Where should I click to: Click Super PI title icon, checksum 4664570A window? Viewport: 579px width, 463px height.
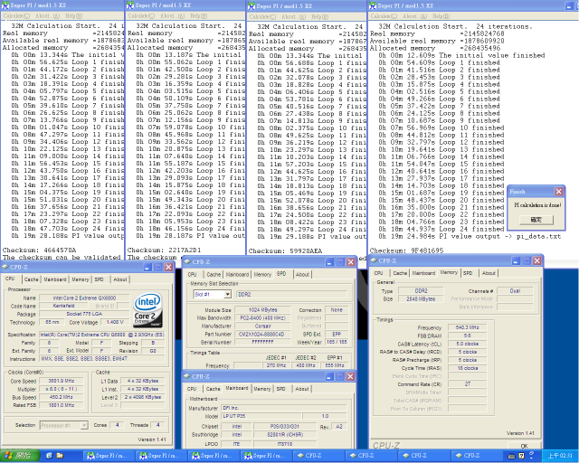5,5
